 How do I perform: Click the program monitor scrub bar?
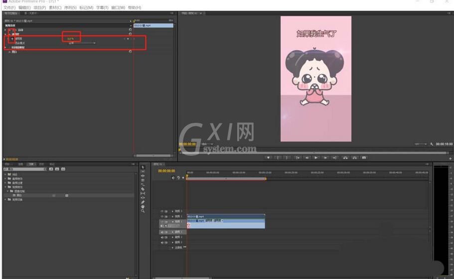pos(313,153)
